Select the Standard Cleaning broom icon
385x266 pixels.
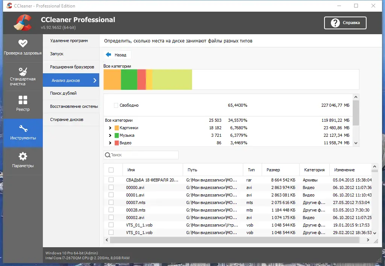point(23,71)
